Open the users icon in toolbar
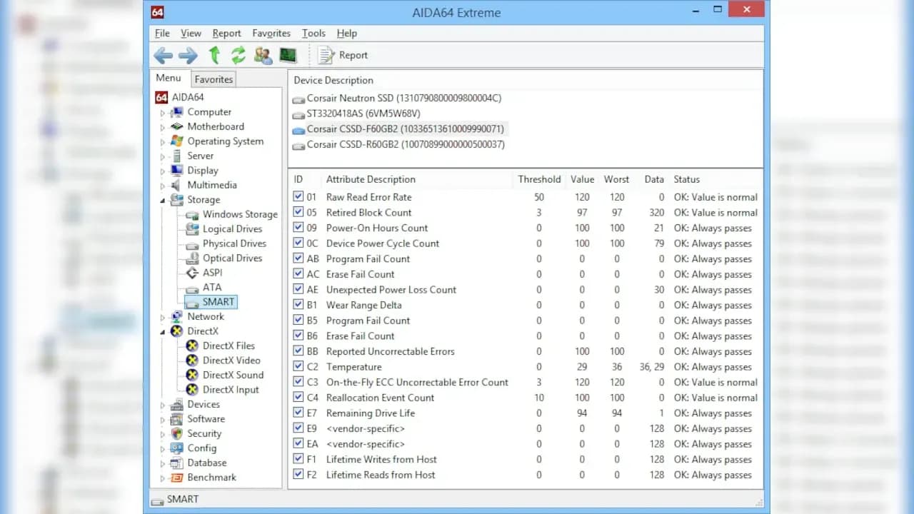The image size is (914, 514). tap(263, 55)
